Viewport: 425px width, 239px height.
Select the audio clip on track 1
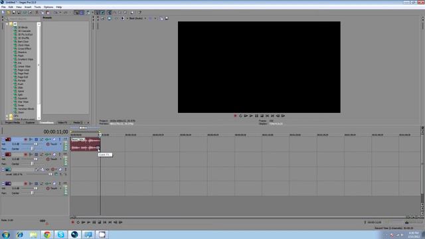pos(86,144)
